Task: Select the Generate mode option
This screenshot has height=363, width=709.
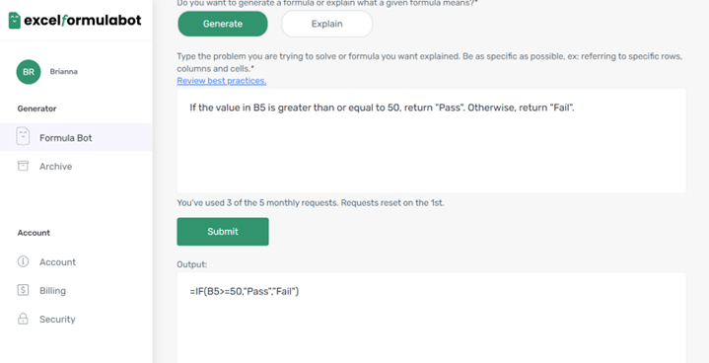Action: click(x=223, y=24)
